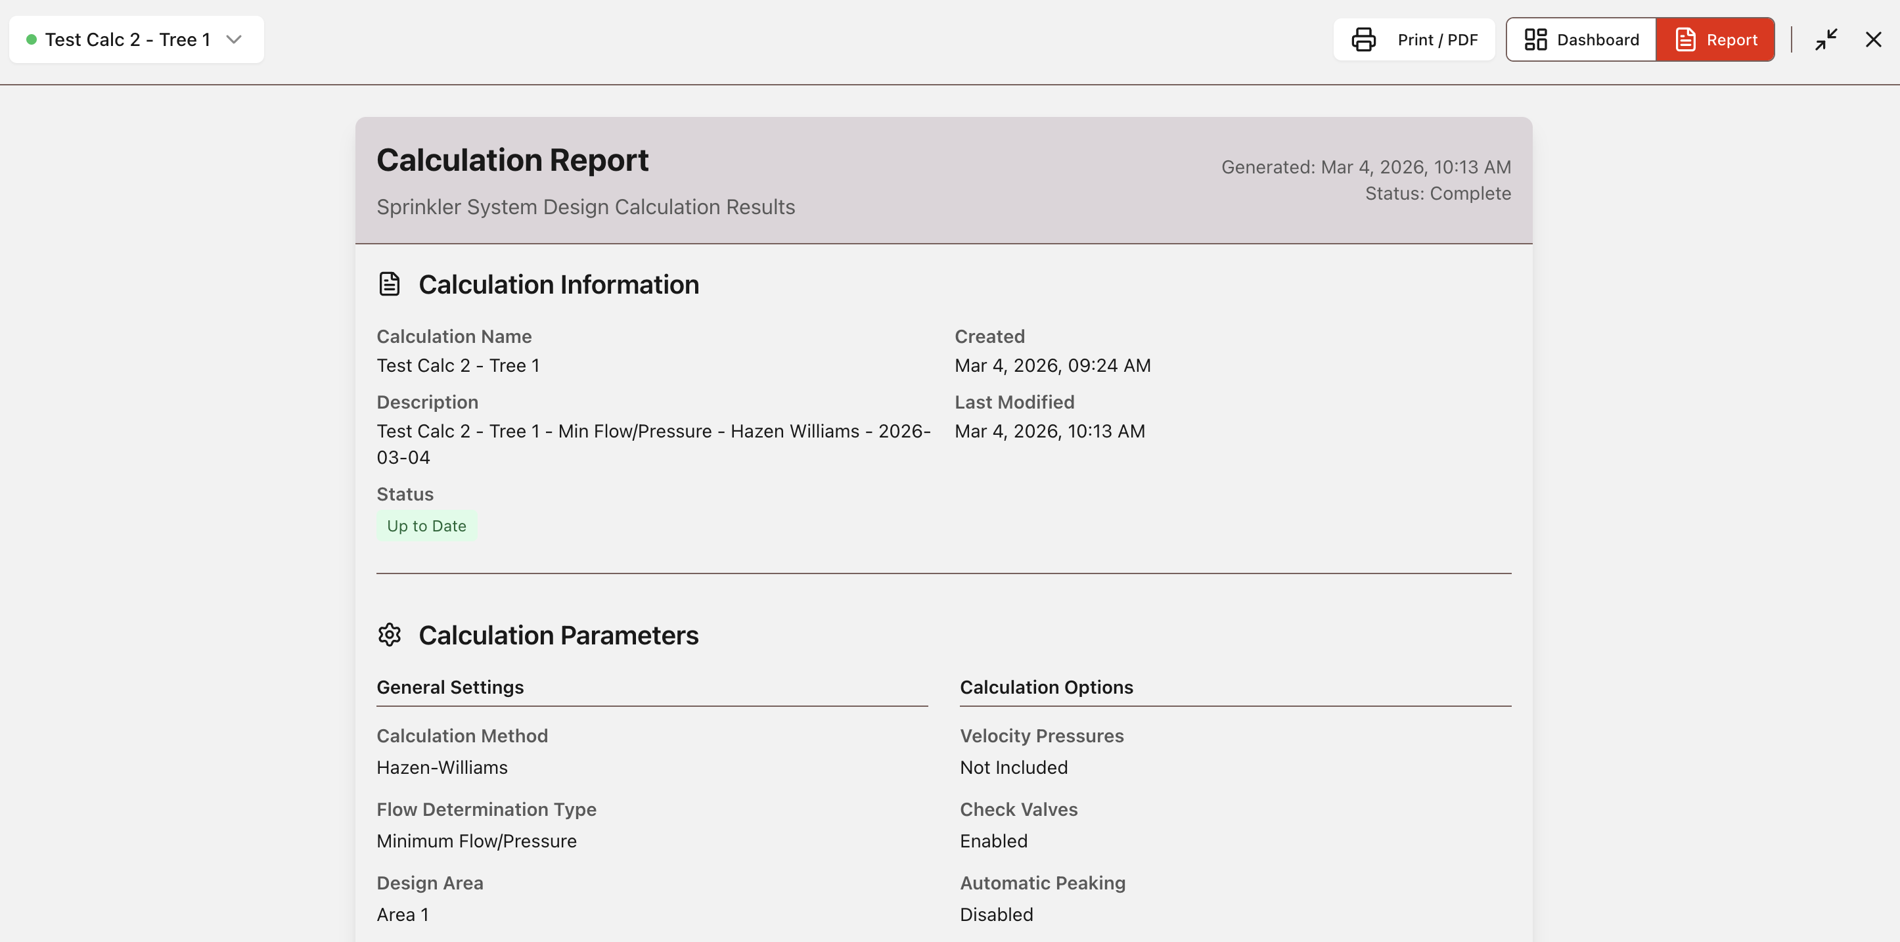1900x942 pixels.
Task: Click the description text mentioning Hazen Williams
Action: pos(654,444)
